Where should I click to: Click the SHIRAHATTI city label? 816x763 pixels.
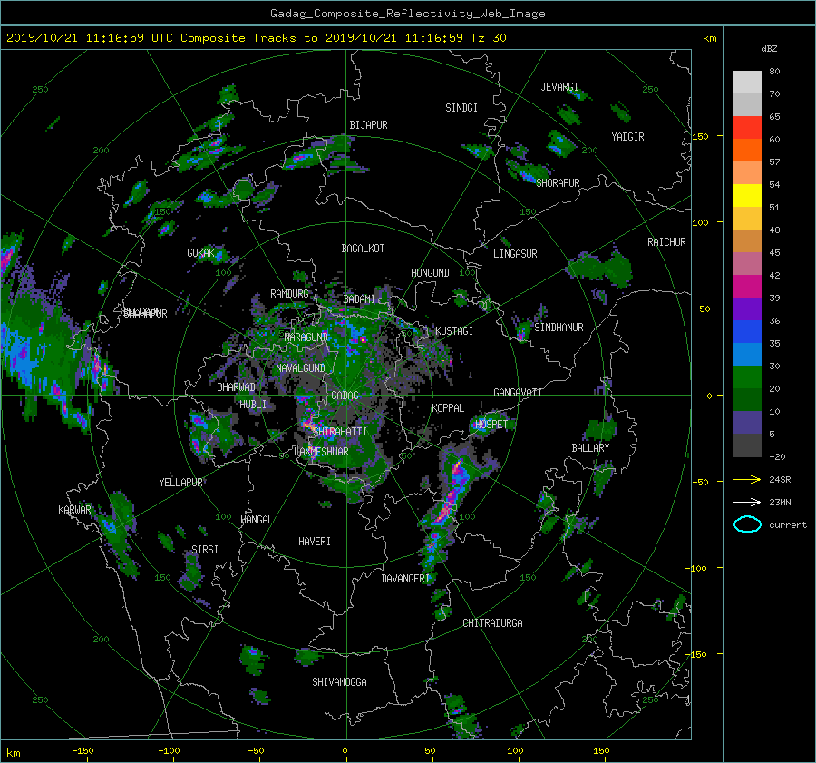point(340,432)
